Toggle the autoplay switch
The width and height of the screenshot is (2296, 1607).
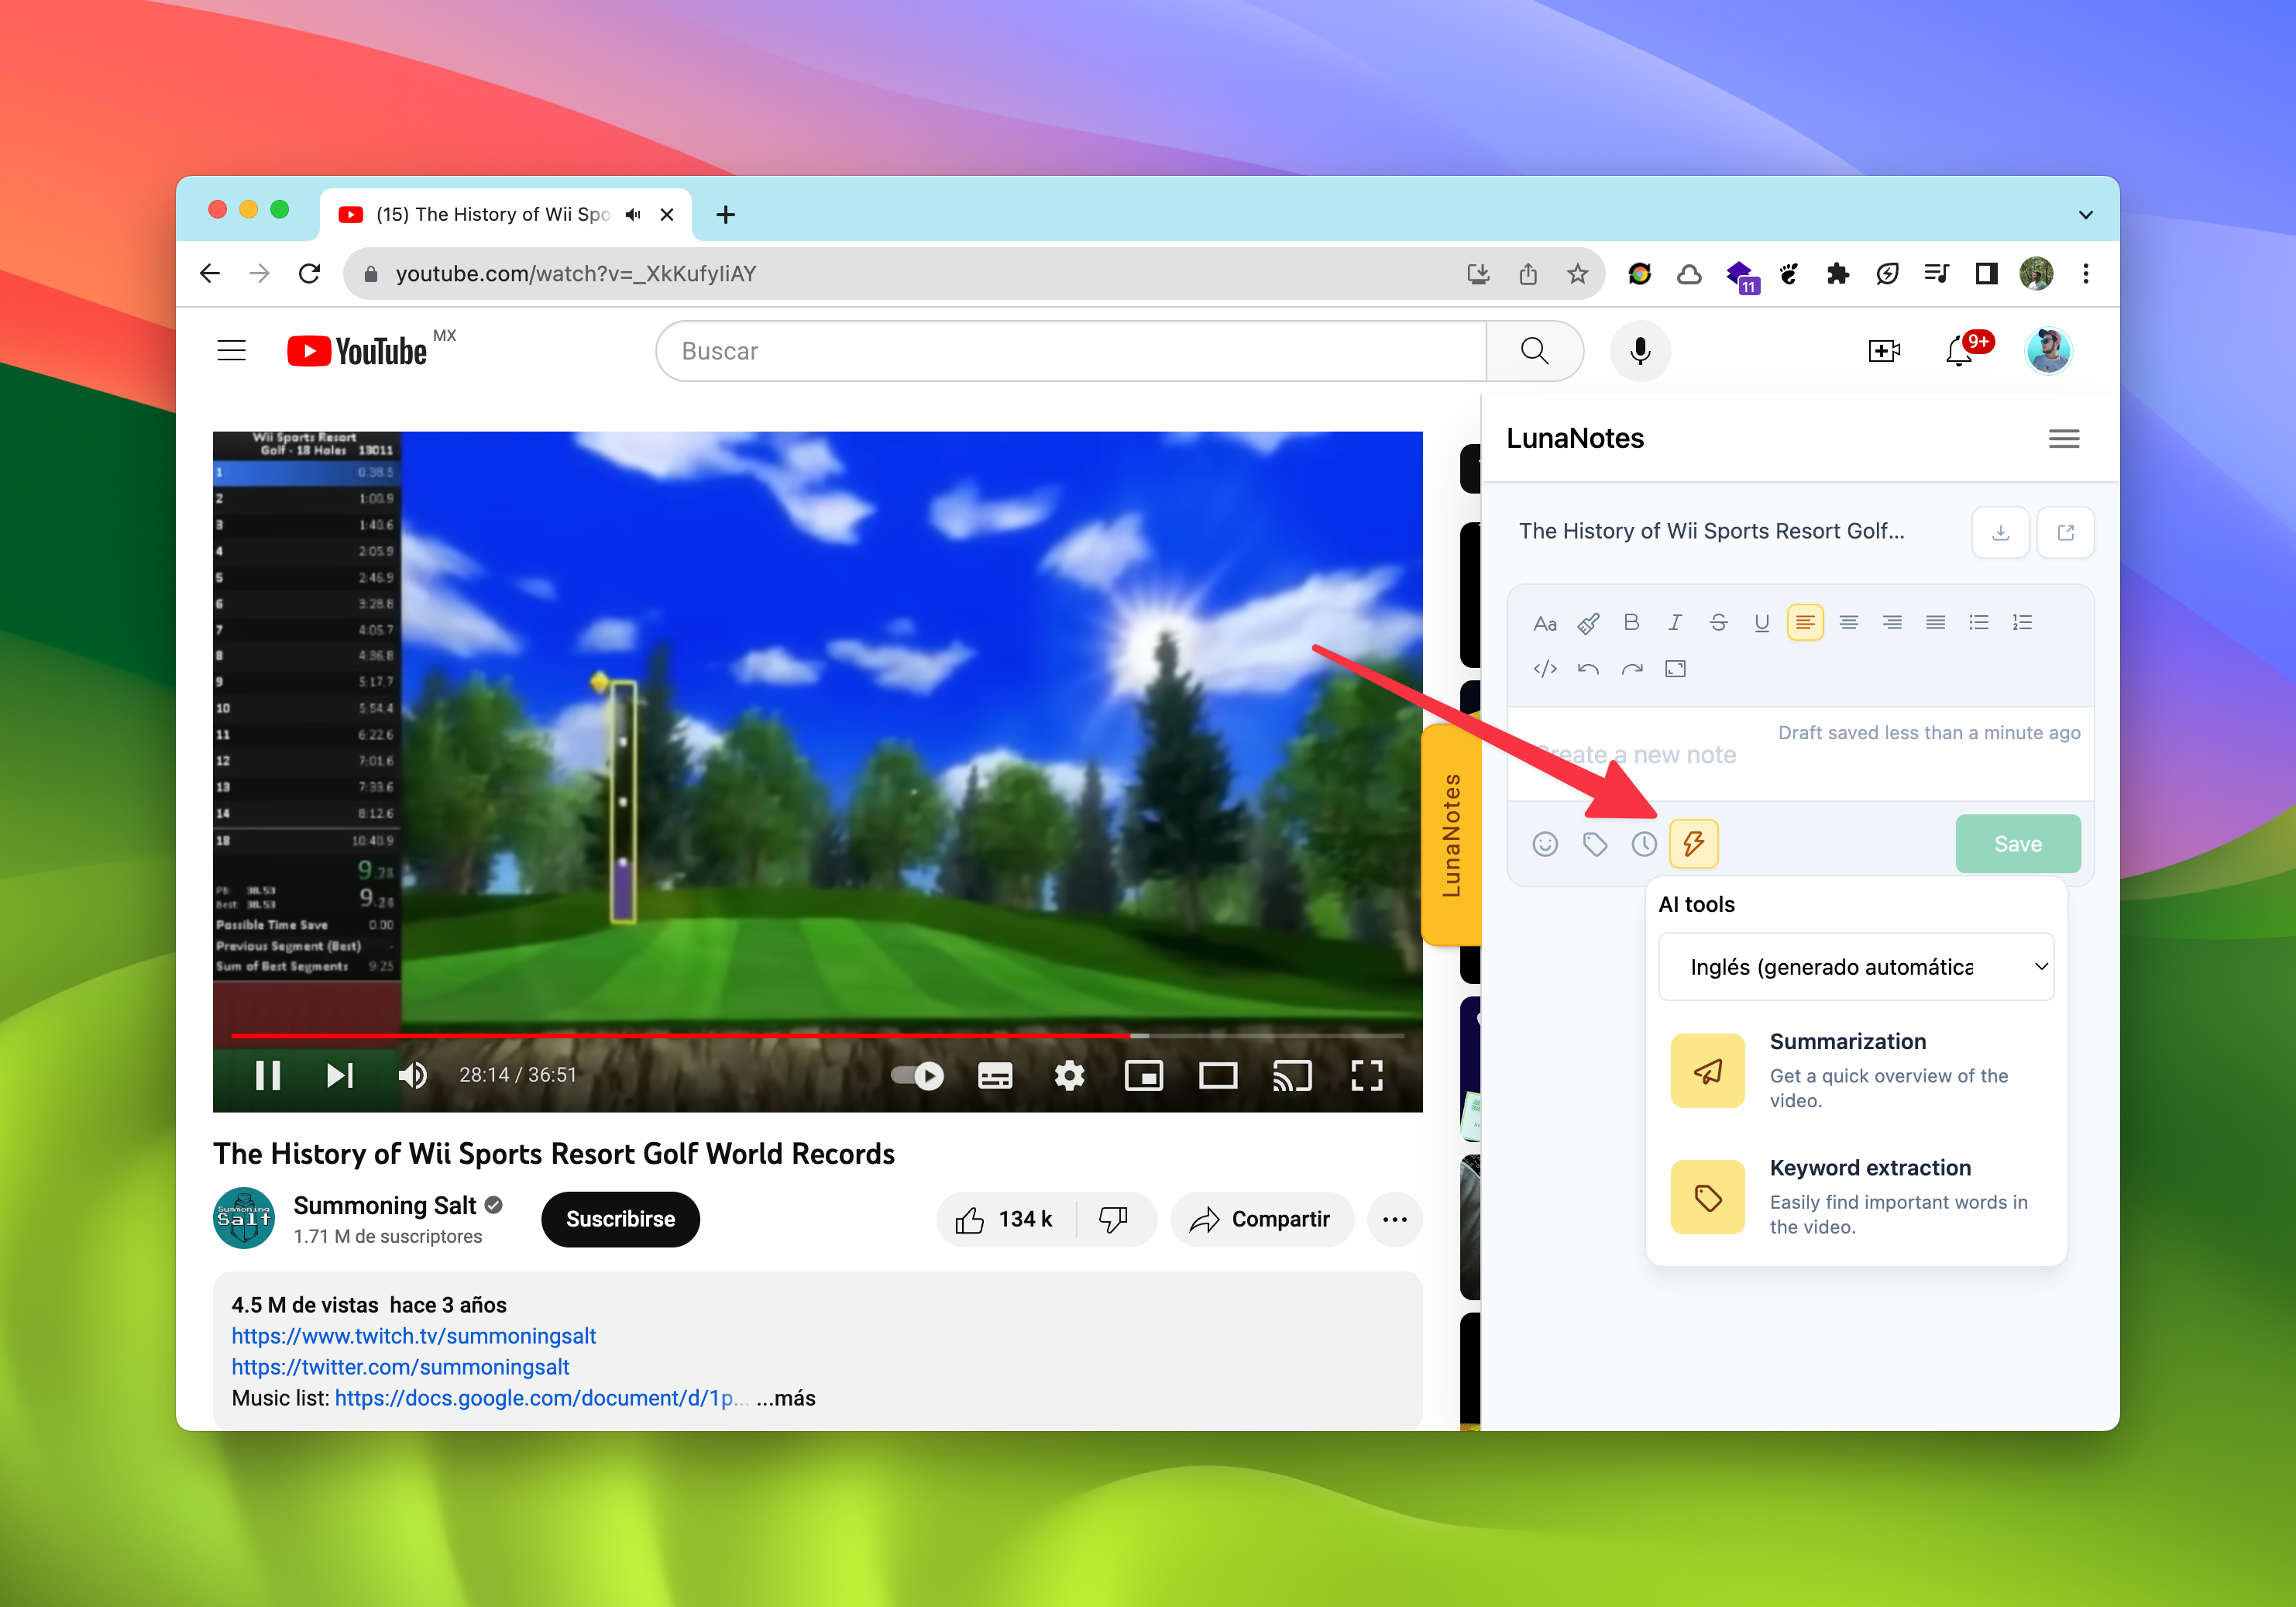click(917, 1075)
